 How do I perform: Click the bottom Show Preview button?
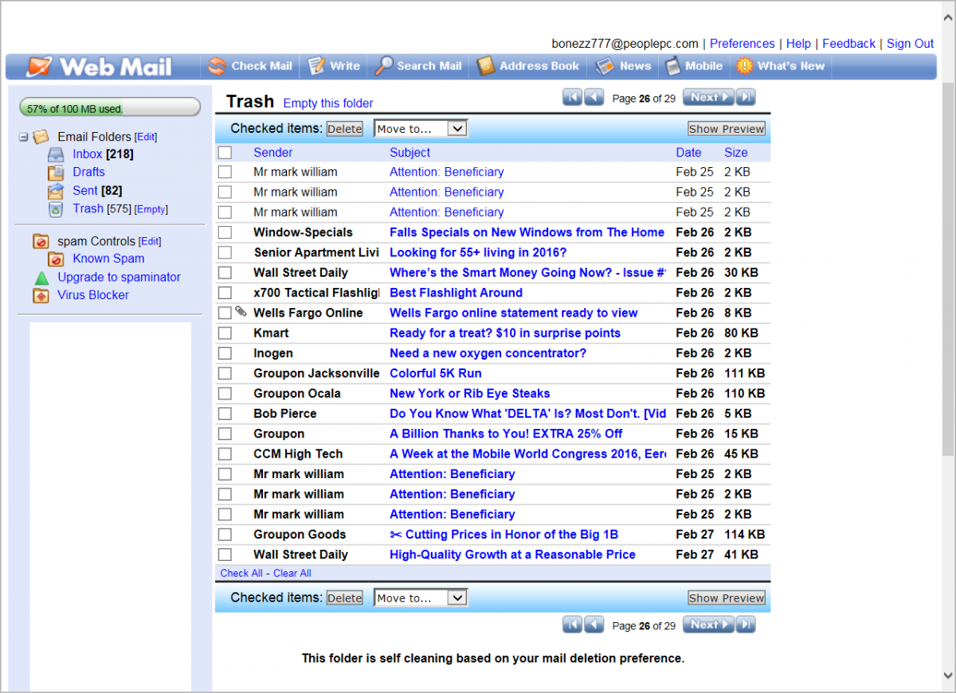[x=727, y=598]
